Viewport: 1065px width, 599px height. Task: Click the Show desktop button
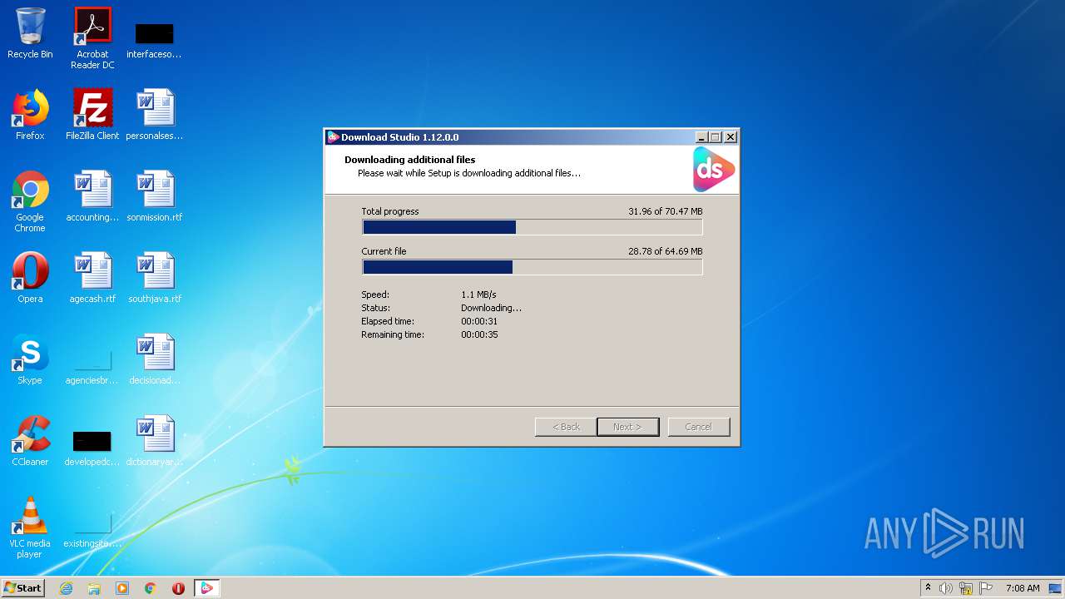coord(1057,588)
